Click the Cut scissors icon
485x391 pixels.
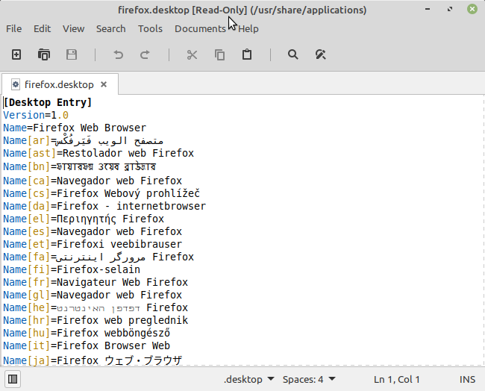pyautogui.click(x=192, y=54)
